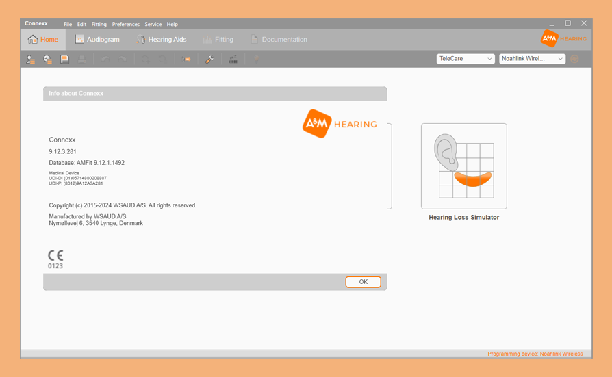Click the greyed connection icon beside Noahlink
The width and height of the screenshot is (612, 377).
click(574, 59)
